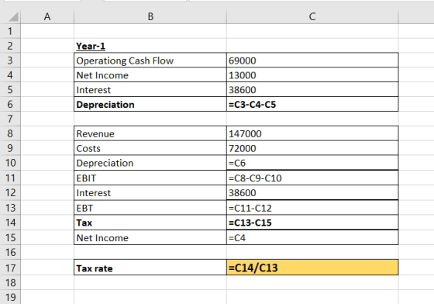The width and height of the screenshot is (434, 304).
Task: Select row 1 header
Action: coord(10,31)
